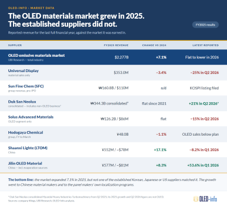Screen dimensions: 227x210
Task: Click the ₩160.8B / $110M revenue value
Action: click(x=113, y=88)
